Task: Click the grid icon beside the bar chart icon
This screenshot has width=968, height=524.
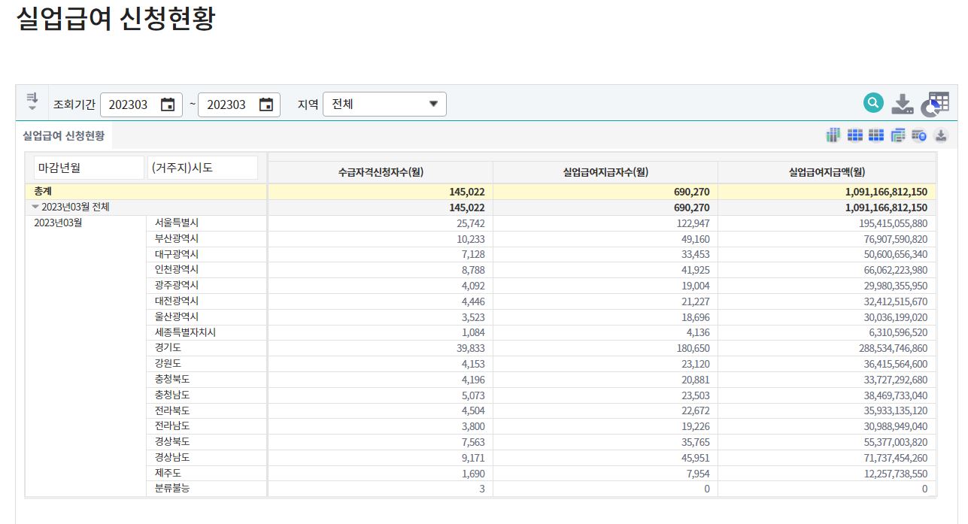Action: point(854,135)
